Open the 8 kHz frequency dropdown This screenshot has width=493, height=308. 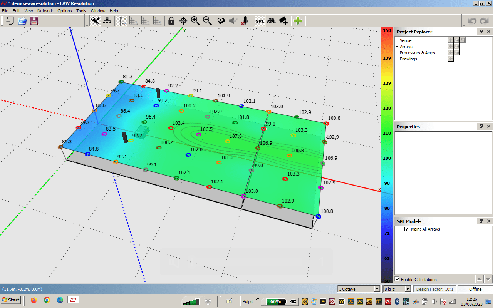[407, 289]
